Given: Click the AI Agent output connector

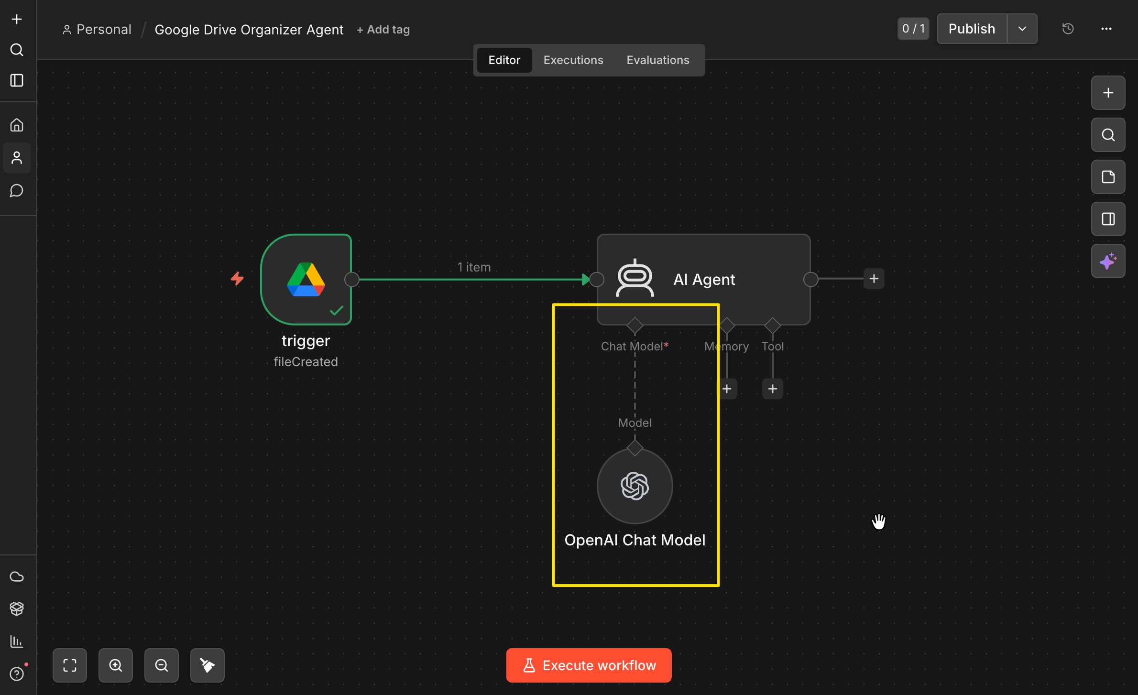Looking at the screenshot, I should [811, 280].
